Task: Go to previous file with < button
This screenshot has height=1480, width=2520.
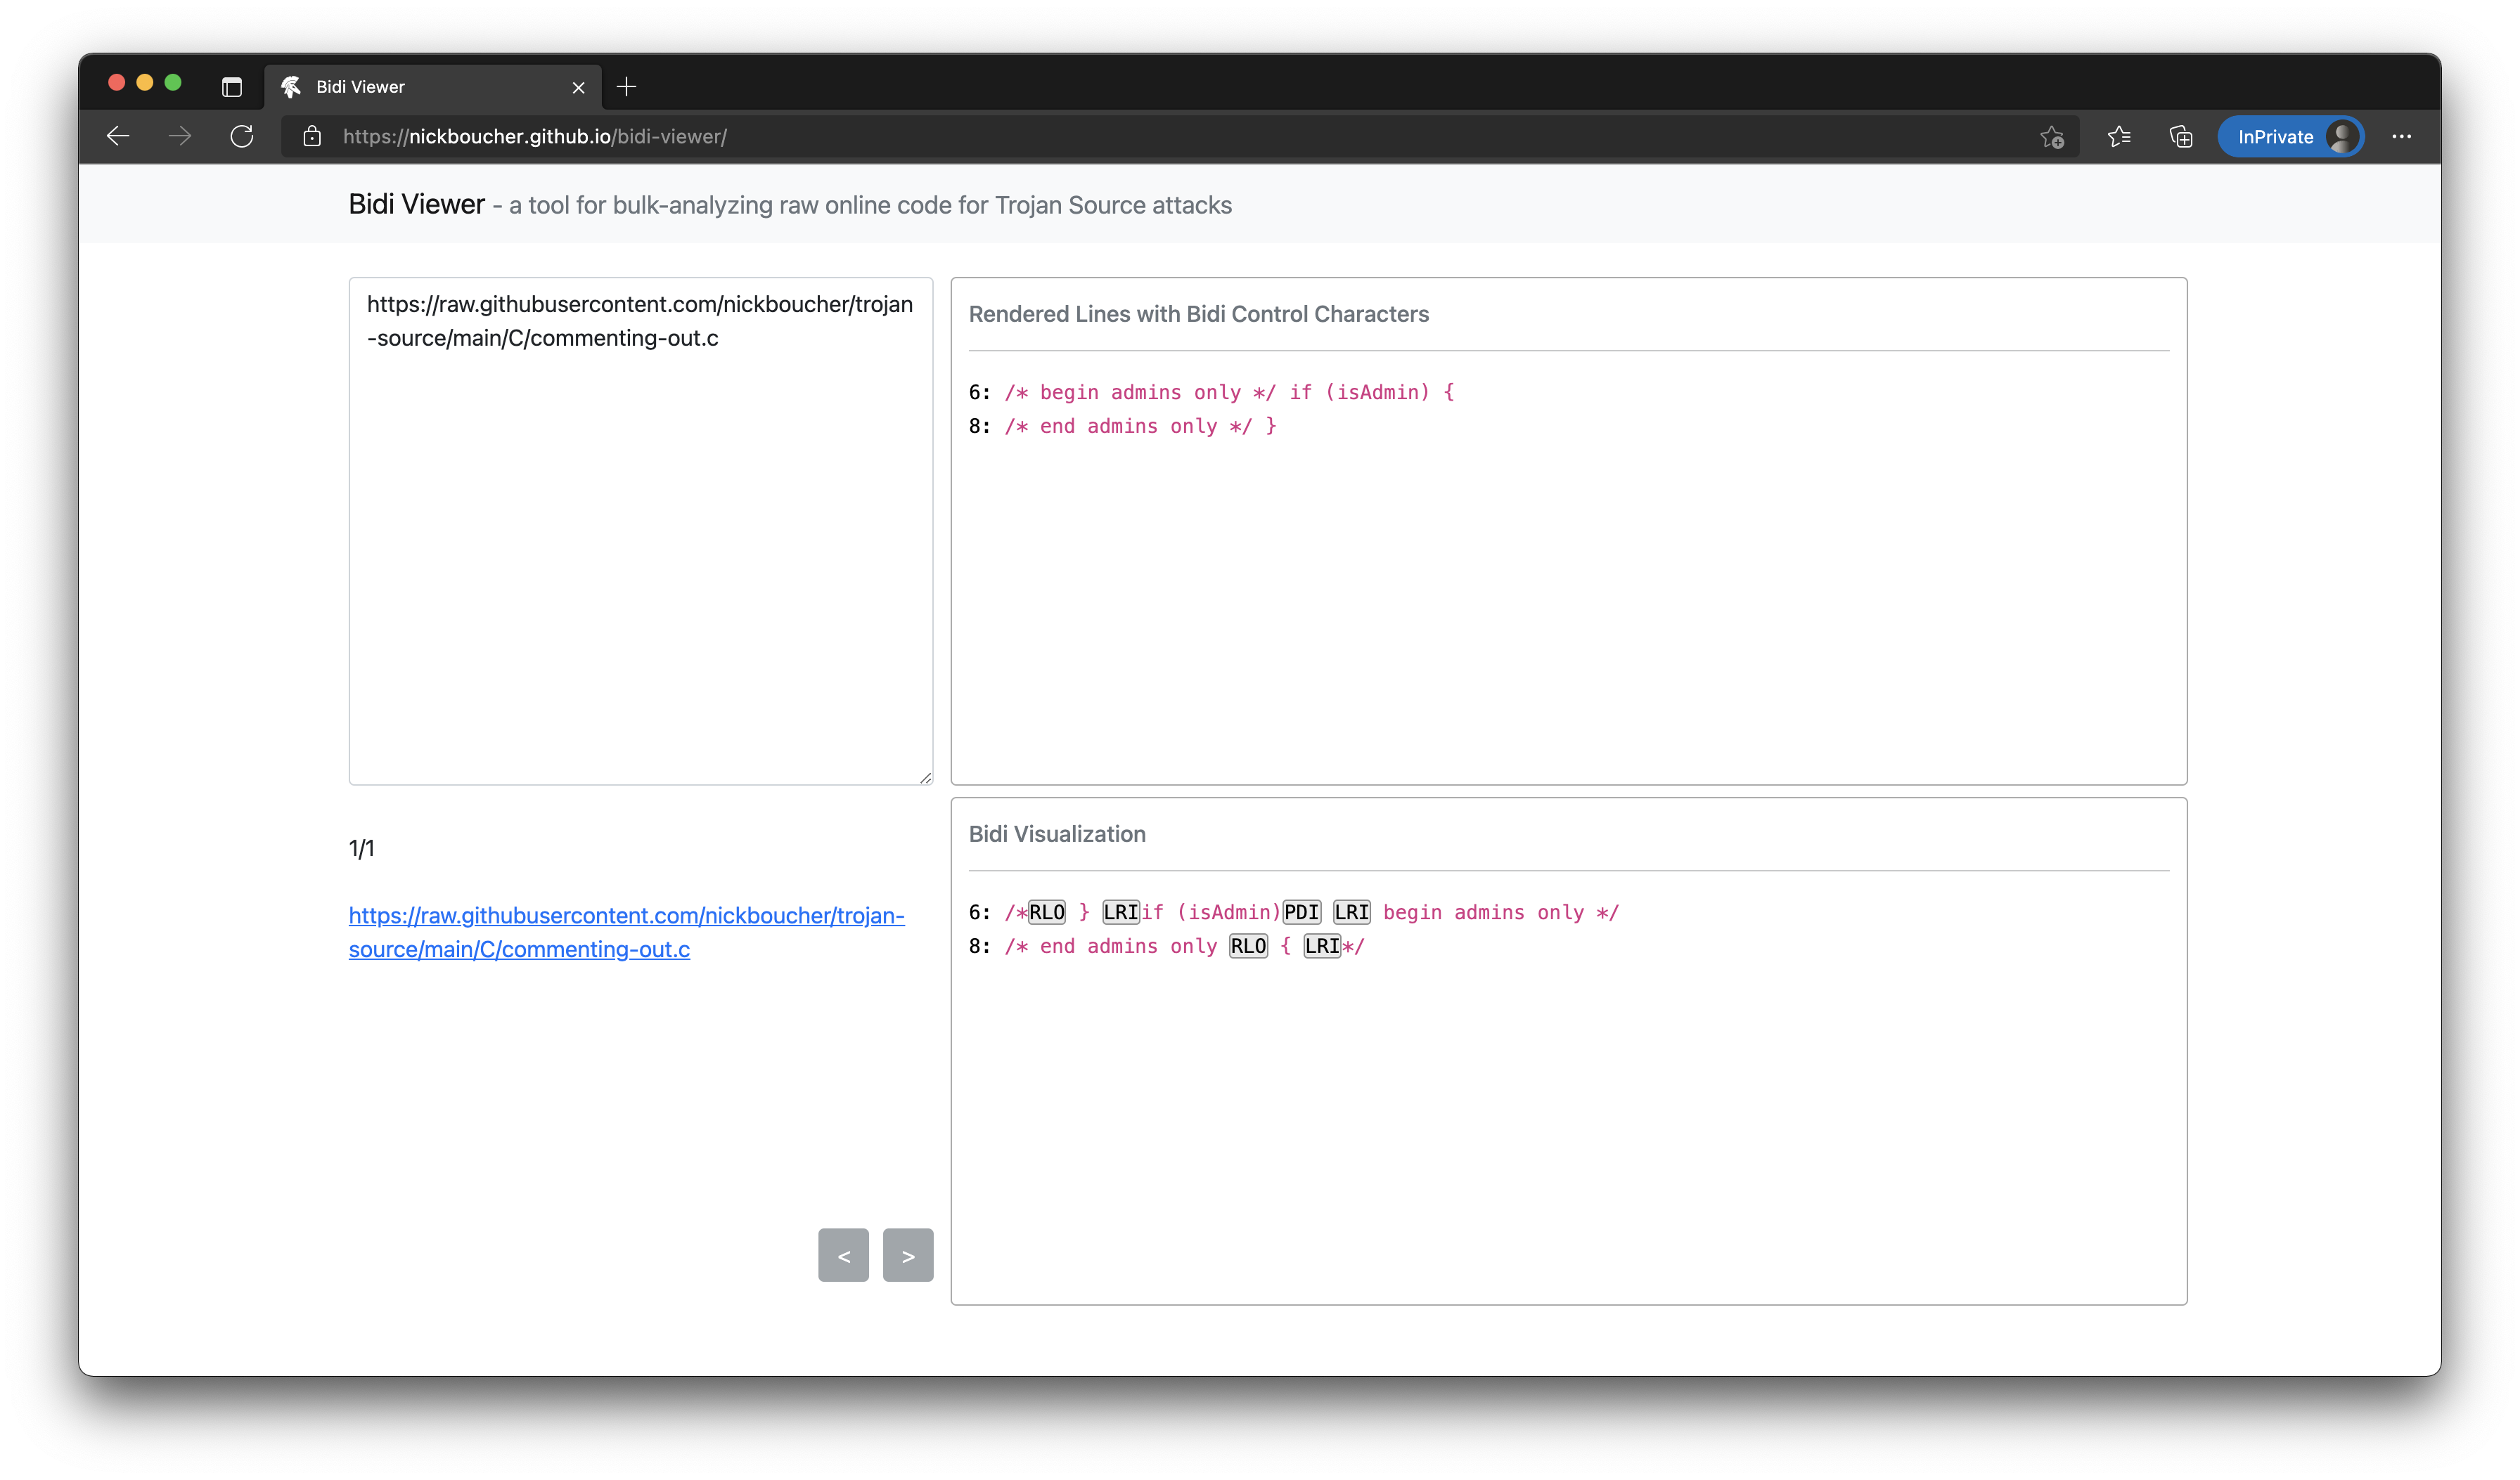Action: 843,1255
